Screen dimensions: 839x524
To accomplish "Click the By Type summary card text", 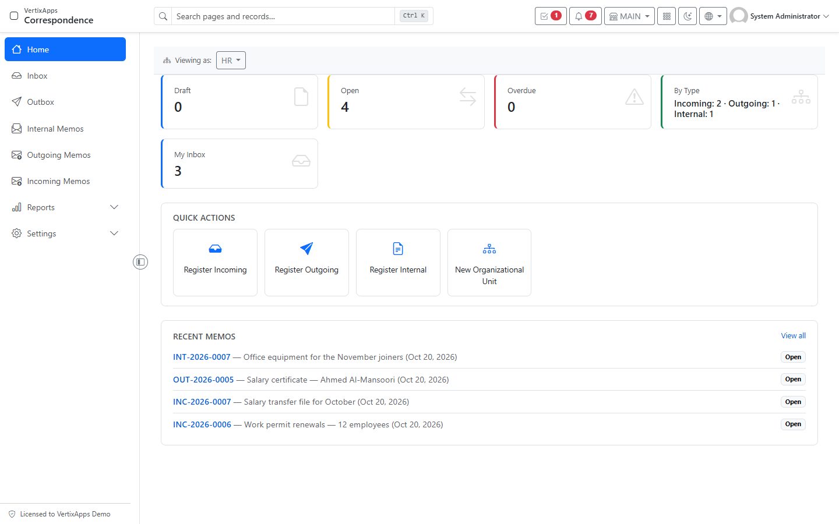I will point(727,109).
